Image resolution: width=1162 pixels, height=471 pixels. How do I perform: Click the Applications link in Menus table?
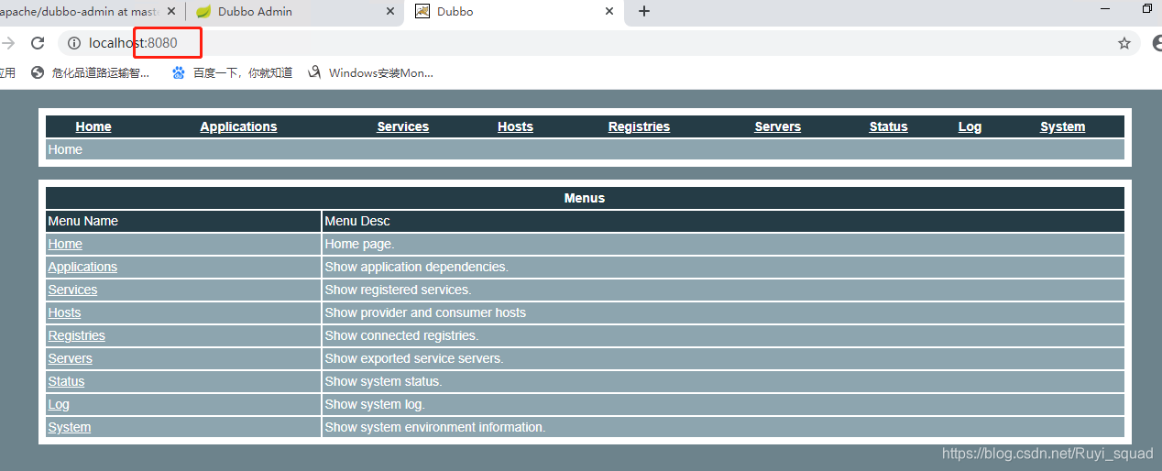tap(82, 267)
